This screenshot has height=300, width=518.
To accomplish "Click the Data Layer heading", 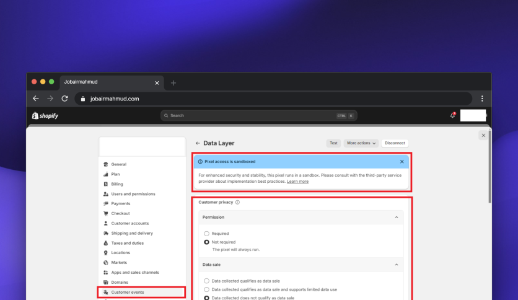I will pos(219,143).
